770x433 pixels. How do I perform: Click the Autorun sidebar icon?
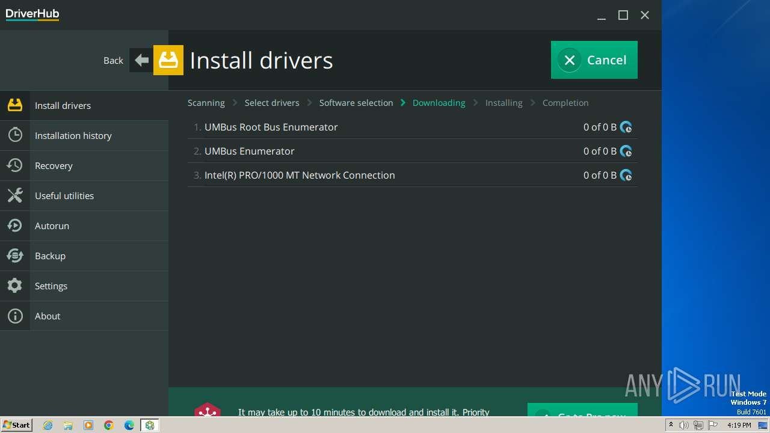tap(15, 226)
